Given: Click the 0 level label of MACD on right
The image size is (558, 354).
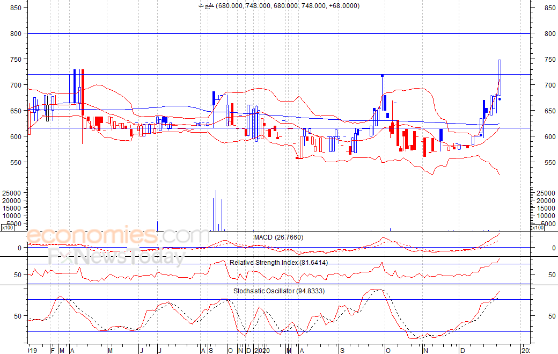Looking at the screenshot, I should [554, 248].
